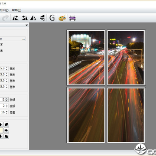
Task: Click the up arrow alignment button
Action: 1,124
